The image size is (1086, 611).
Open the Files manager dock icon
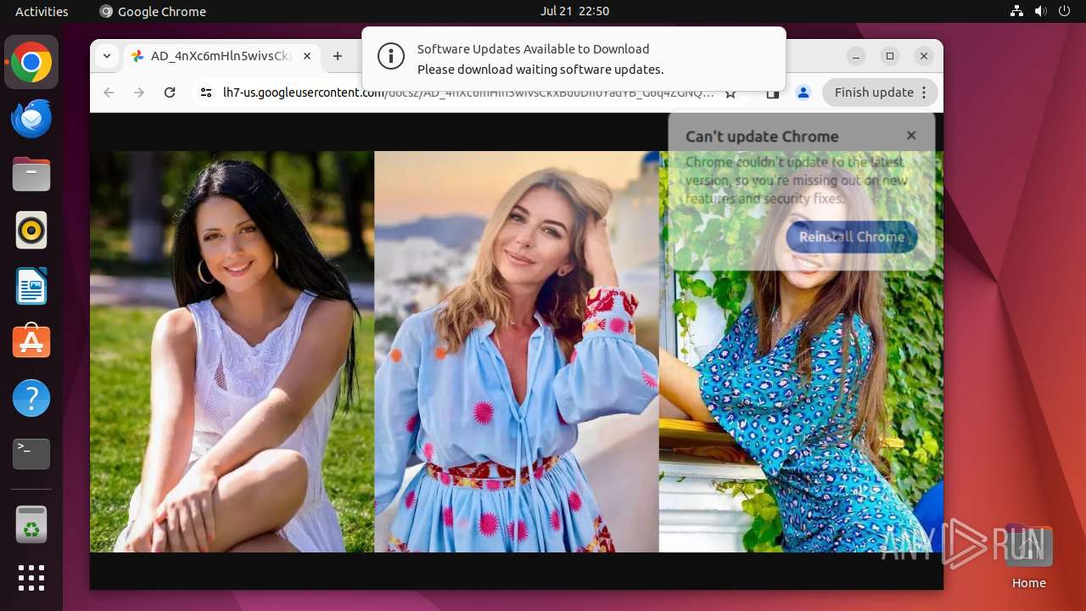[x=31, y=175]
